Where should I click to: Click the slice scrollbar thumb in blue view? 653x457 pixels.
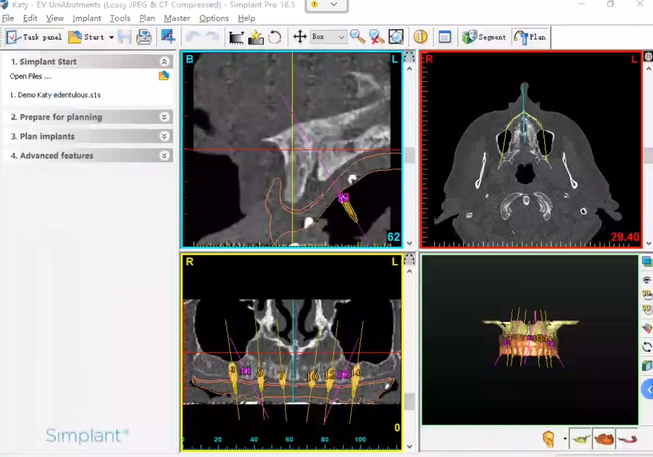[409, 155]
